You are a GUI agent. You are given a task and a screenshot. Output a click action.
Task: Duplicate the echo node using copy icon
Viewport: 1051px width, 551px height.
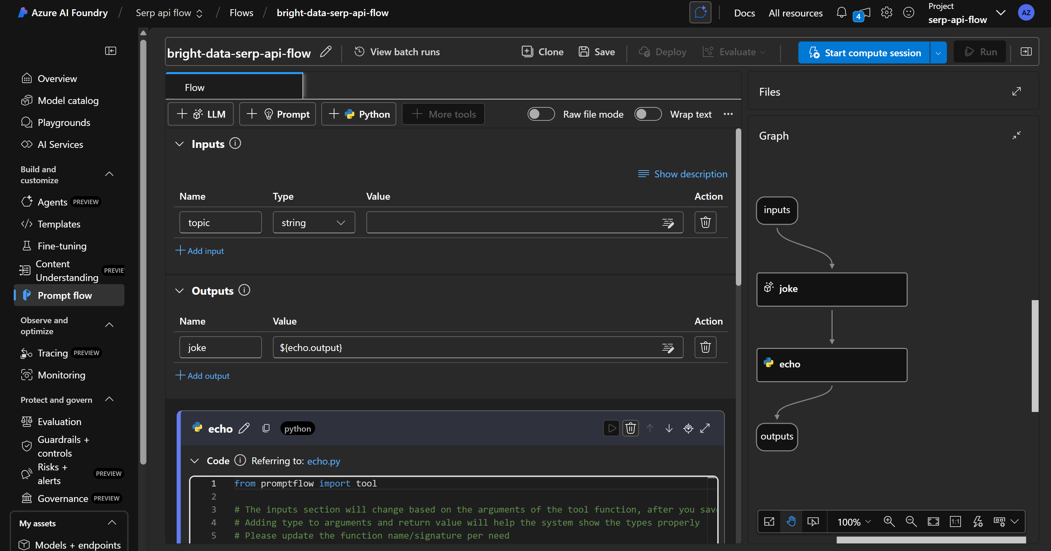[x=266, y=428]
